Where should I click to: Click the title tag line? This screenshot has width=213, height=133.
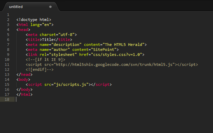[49, 40]
